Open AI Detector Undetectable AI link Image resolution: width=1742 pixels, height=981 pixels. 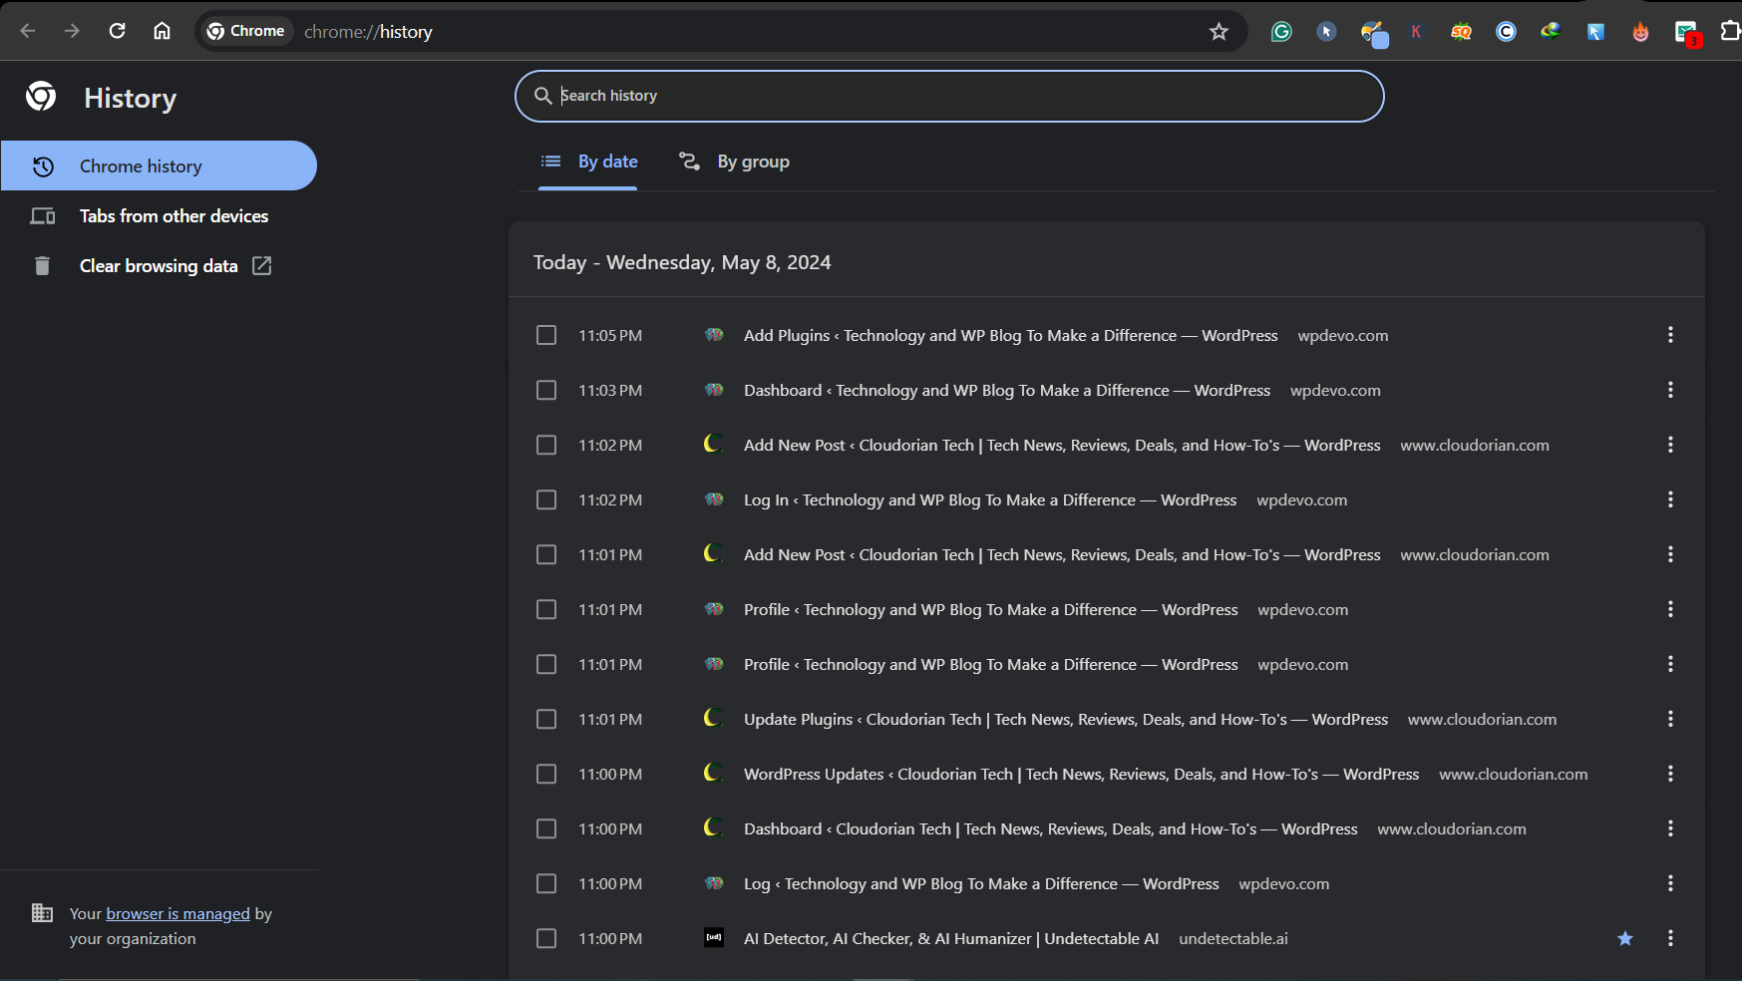(951, 938)
